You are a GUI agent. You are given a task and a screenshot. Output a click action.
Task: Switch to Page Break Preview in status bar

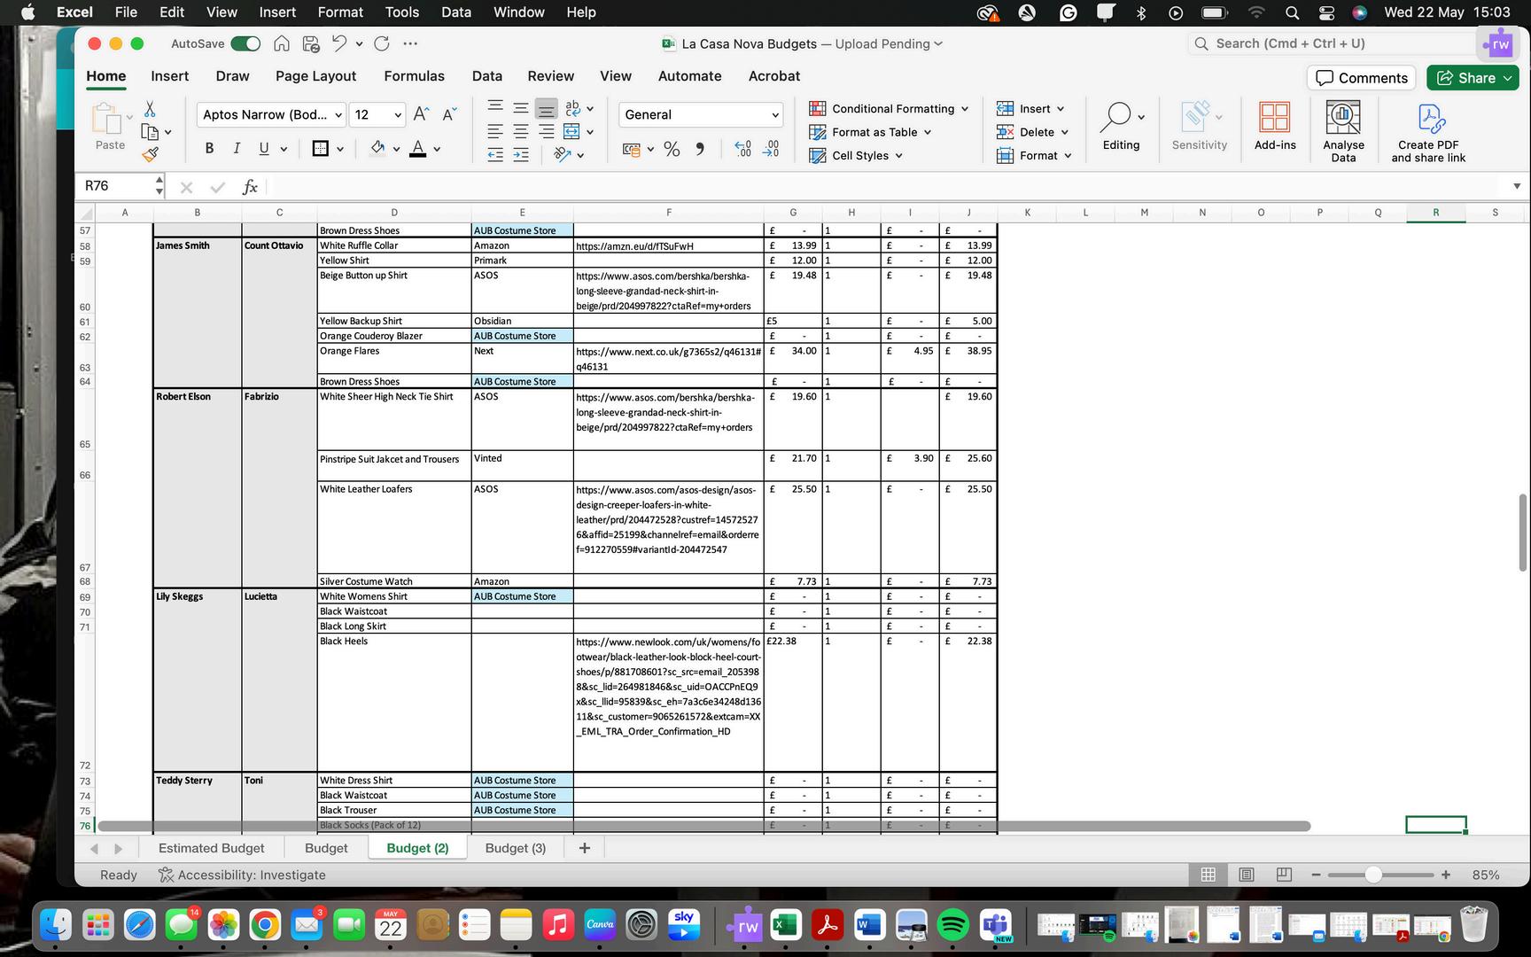point(1284,875)
